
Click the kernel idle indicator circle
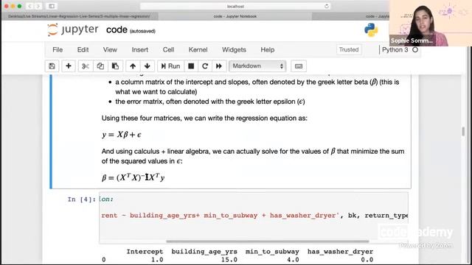click(415, 50)
